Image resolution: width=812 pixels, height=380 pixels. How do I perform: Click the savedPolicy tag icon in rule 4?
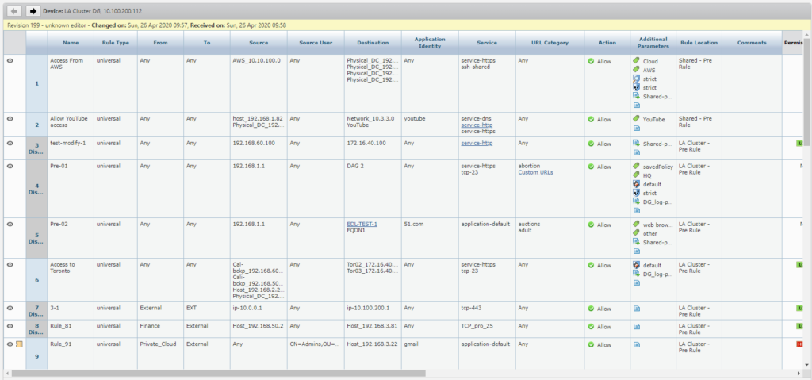pos(636,167)
